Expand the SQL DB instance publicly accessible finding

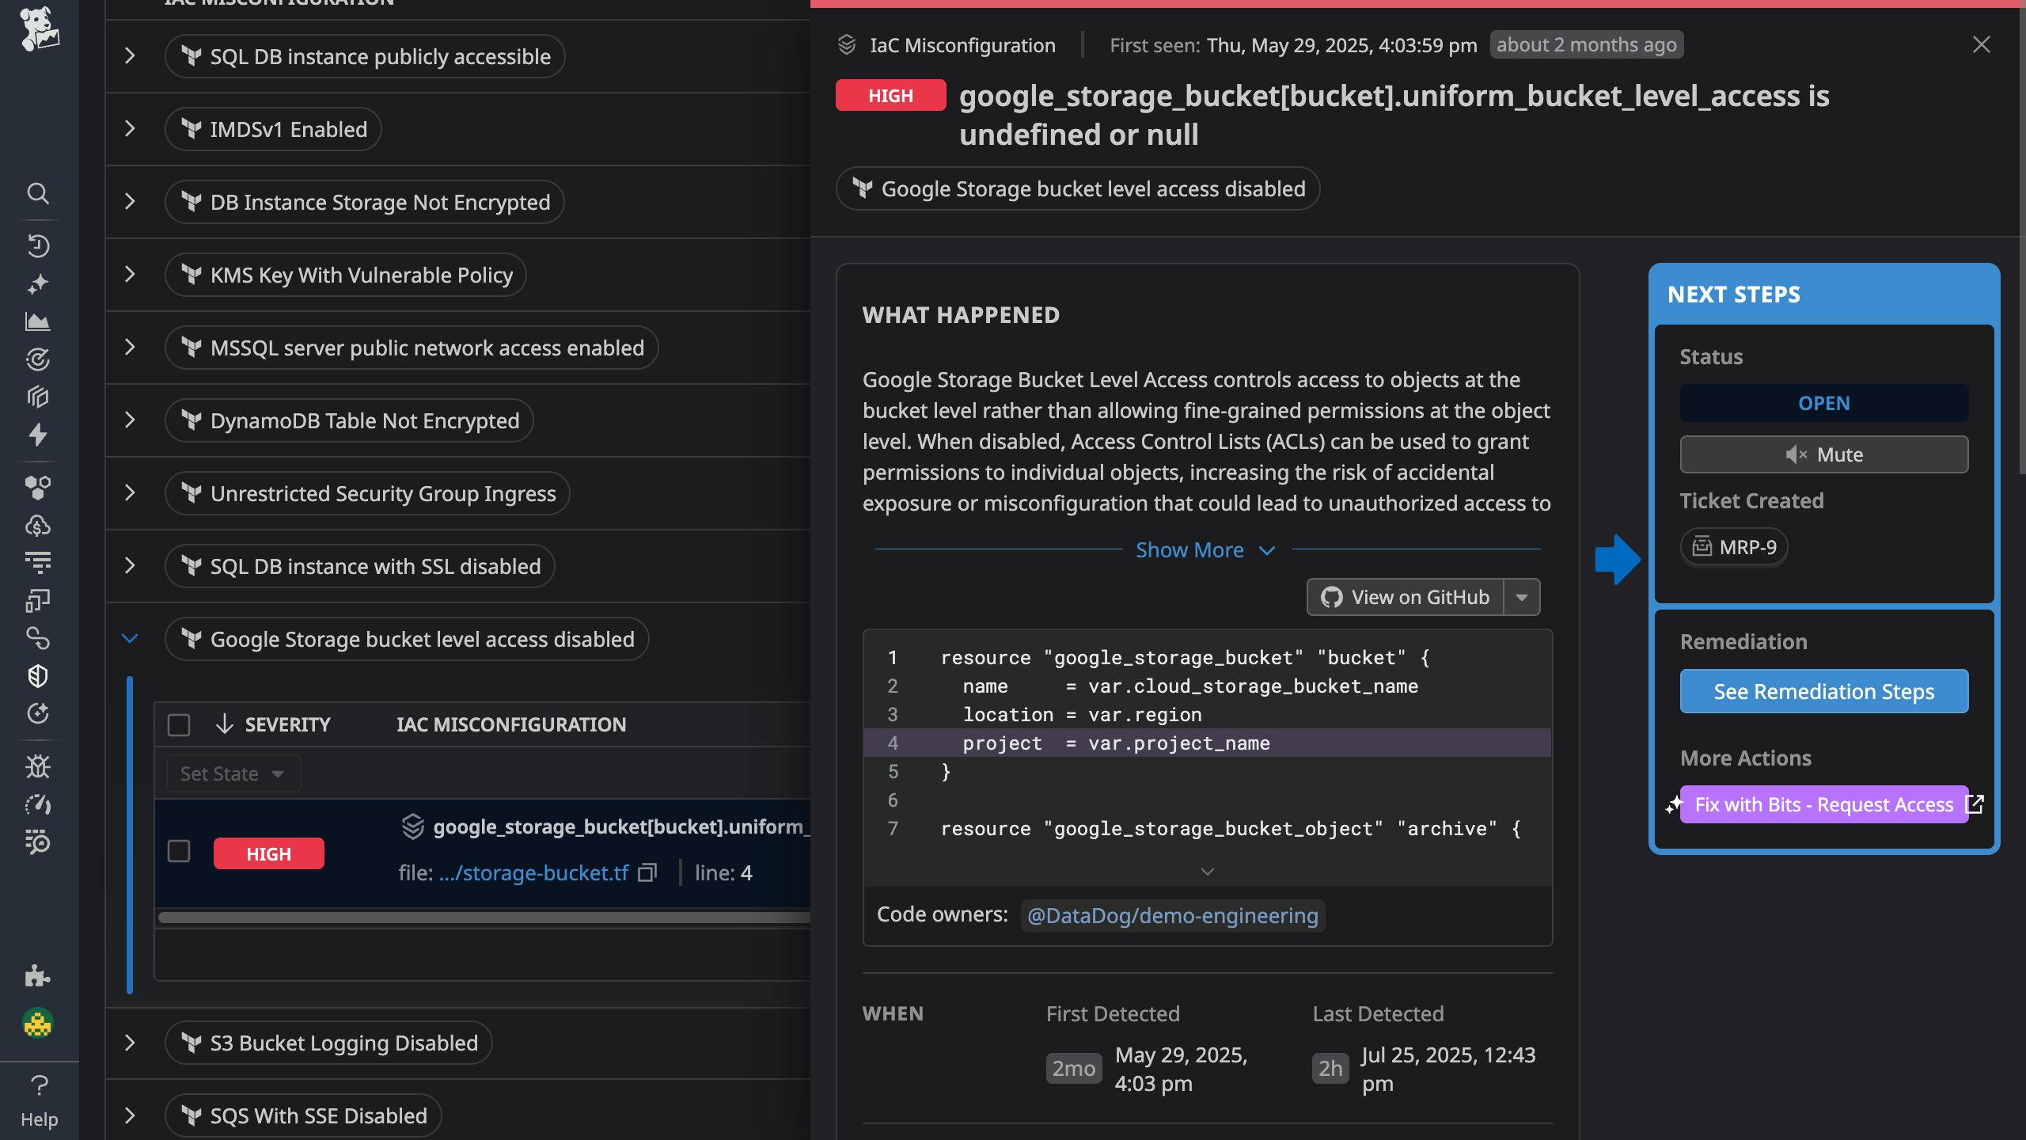[x=130, y=56]
